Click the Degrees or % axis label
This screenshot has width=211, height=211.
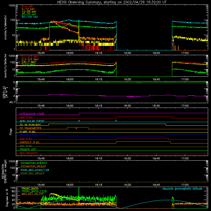tap(7, 198)
